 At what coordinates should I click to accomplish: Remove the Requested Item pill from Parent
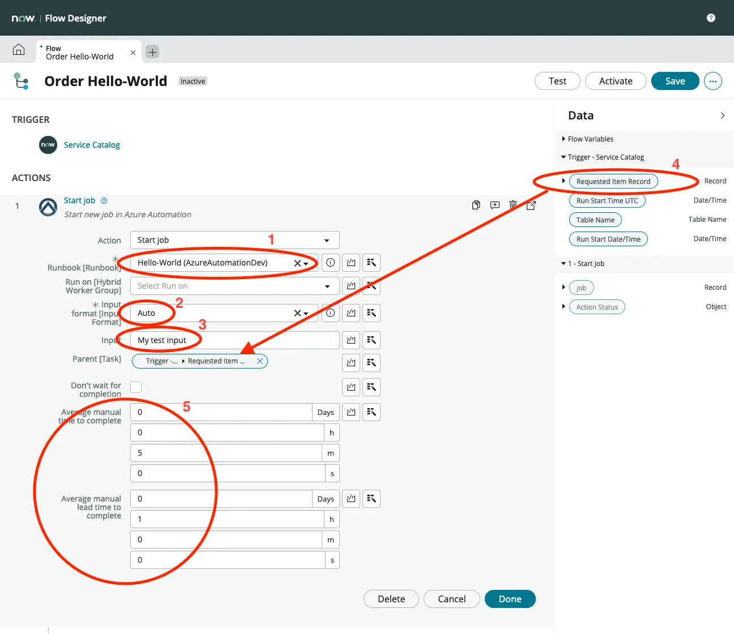(x=259, y=361)
